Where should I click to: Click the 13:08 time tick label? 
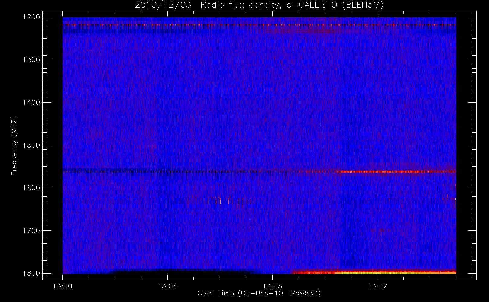tap(272, 286)
